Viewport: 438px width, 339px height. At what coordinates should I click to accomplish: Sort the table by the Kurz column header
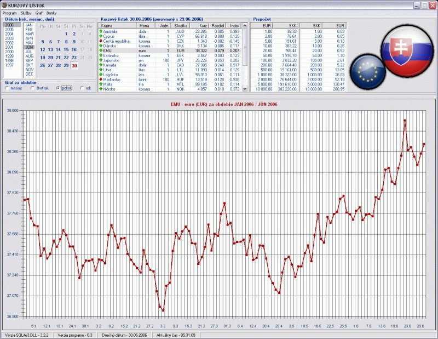(200, 26)
